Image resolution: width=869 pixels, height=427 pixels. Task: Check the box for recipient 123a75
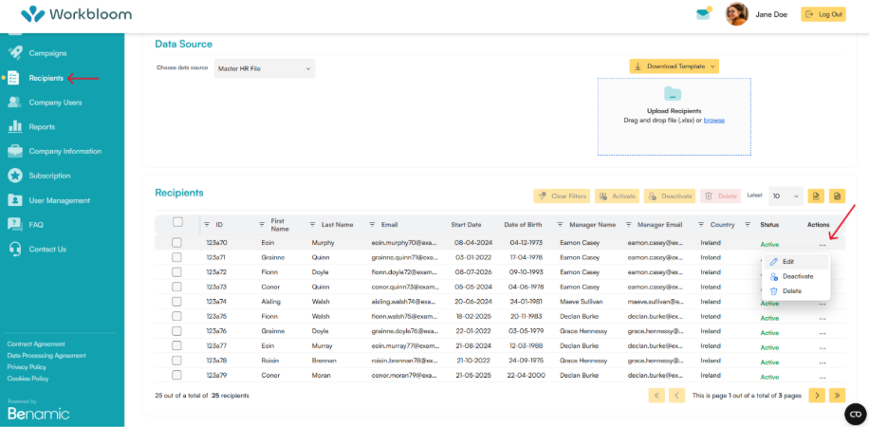pos(176,316)
